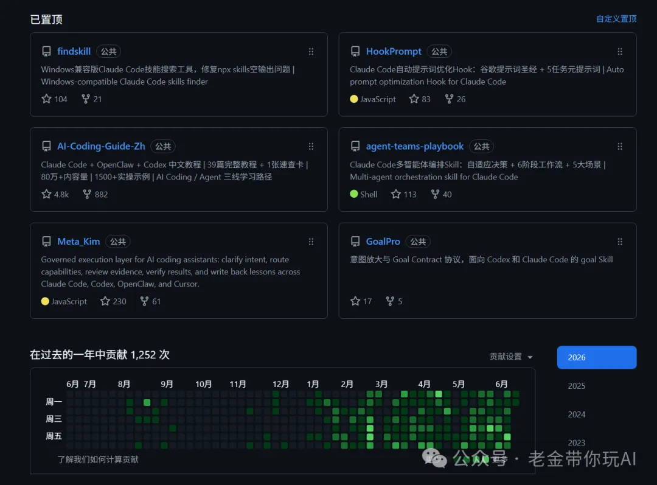This screenshot has width=657, height=485.
Task: Grab the drag handle on findskill card
Action: (x=311, y=51)
